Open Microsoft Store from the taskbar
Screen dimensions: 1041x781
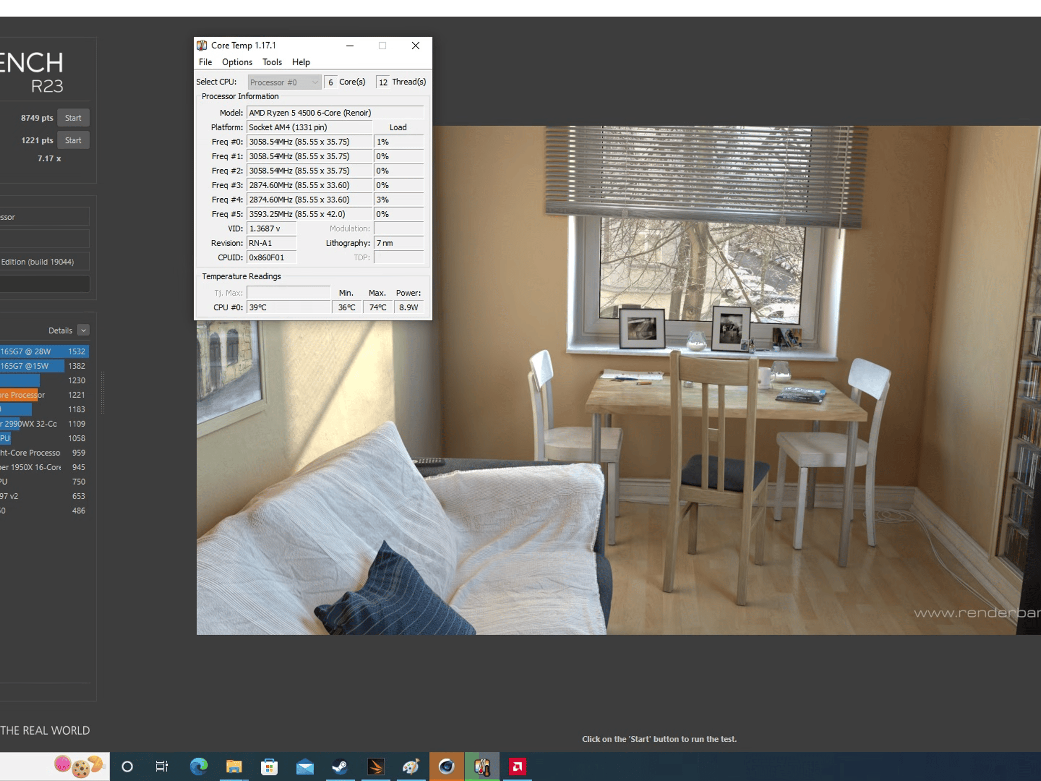[x=269, y=766]
